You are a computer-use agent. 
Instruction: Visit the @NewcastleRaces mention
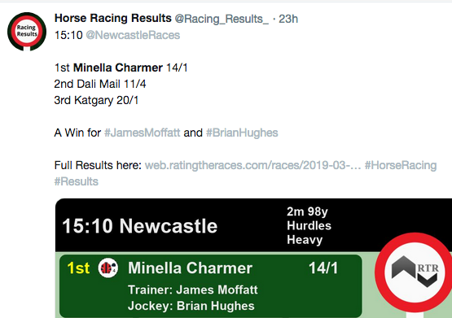(133, 35)
